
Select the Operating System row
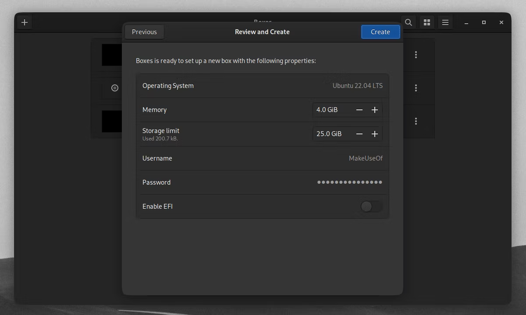click(x=263, y=86)
